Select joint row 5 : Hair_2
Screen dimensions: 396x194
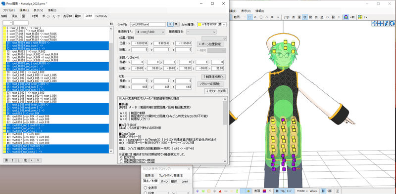click(56, 28)
